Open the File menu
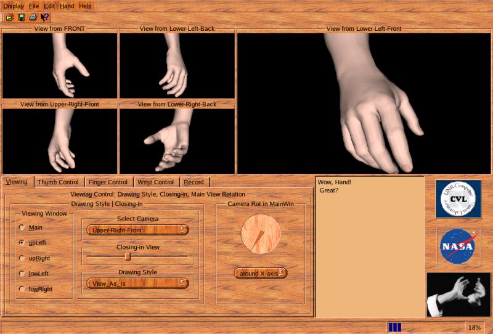The image size is (493, 334). coord(34,6)
